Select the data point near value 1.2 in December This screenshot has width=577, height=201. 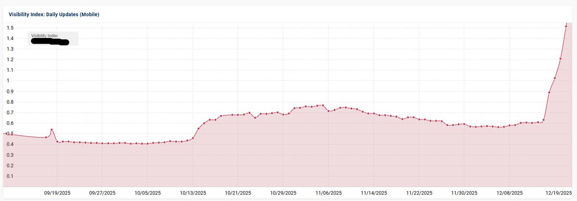(x=560, y=59)
